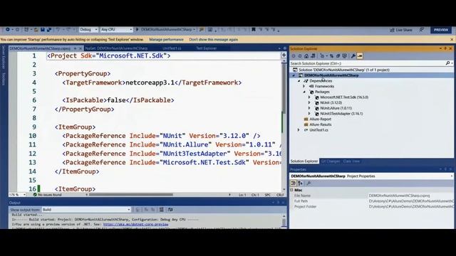The height and width of the screenshot is (256, 456).
Task: Click Don't show this message again
Action: 214,40
